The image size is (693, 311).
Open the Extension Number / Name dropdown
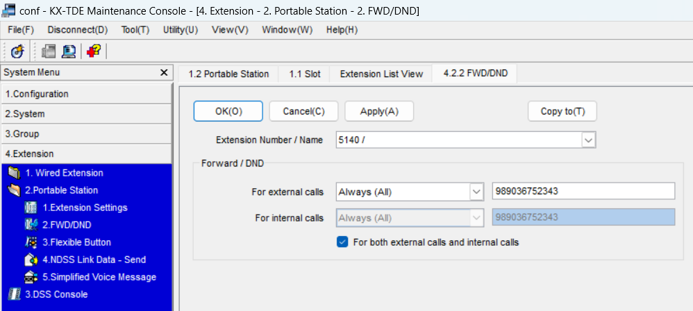click(x=588, y=140)
